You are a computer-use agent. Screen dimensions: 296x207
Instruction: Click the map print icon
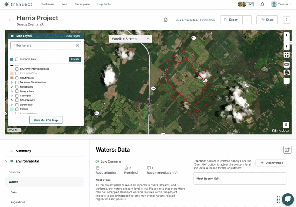point(286,72)
